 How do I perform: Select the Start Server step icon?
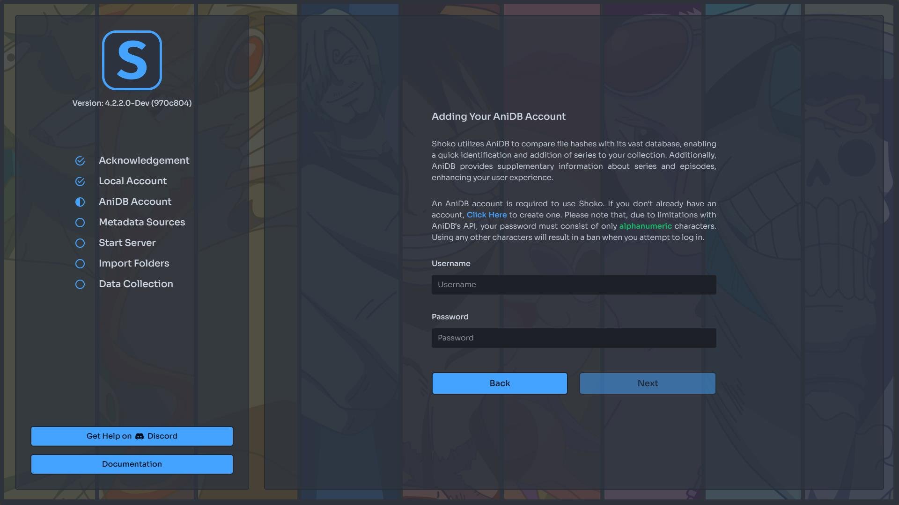[x=80, y=243]
